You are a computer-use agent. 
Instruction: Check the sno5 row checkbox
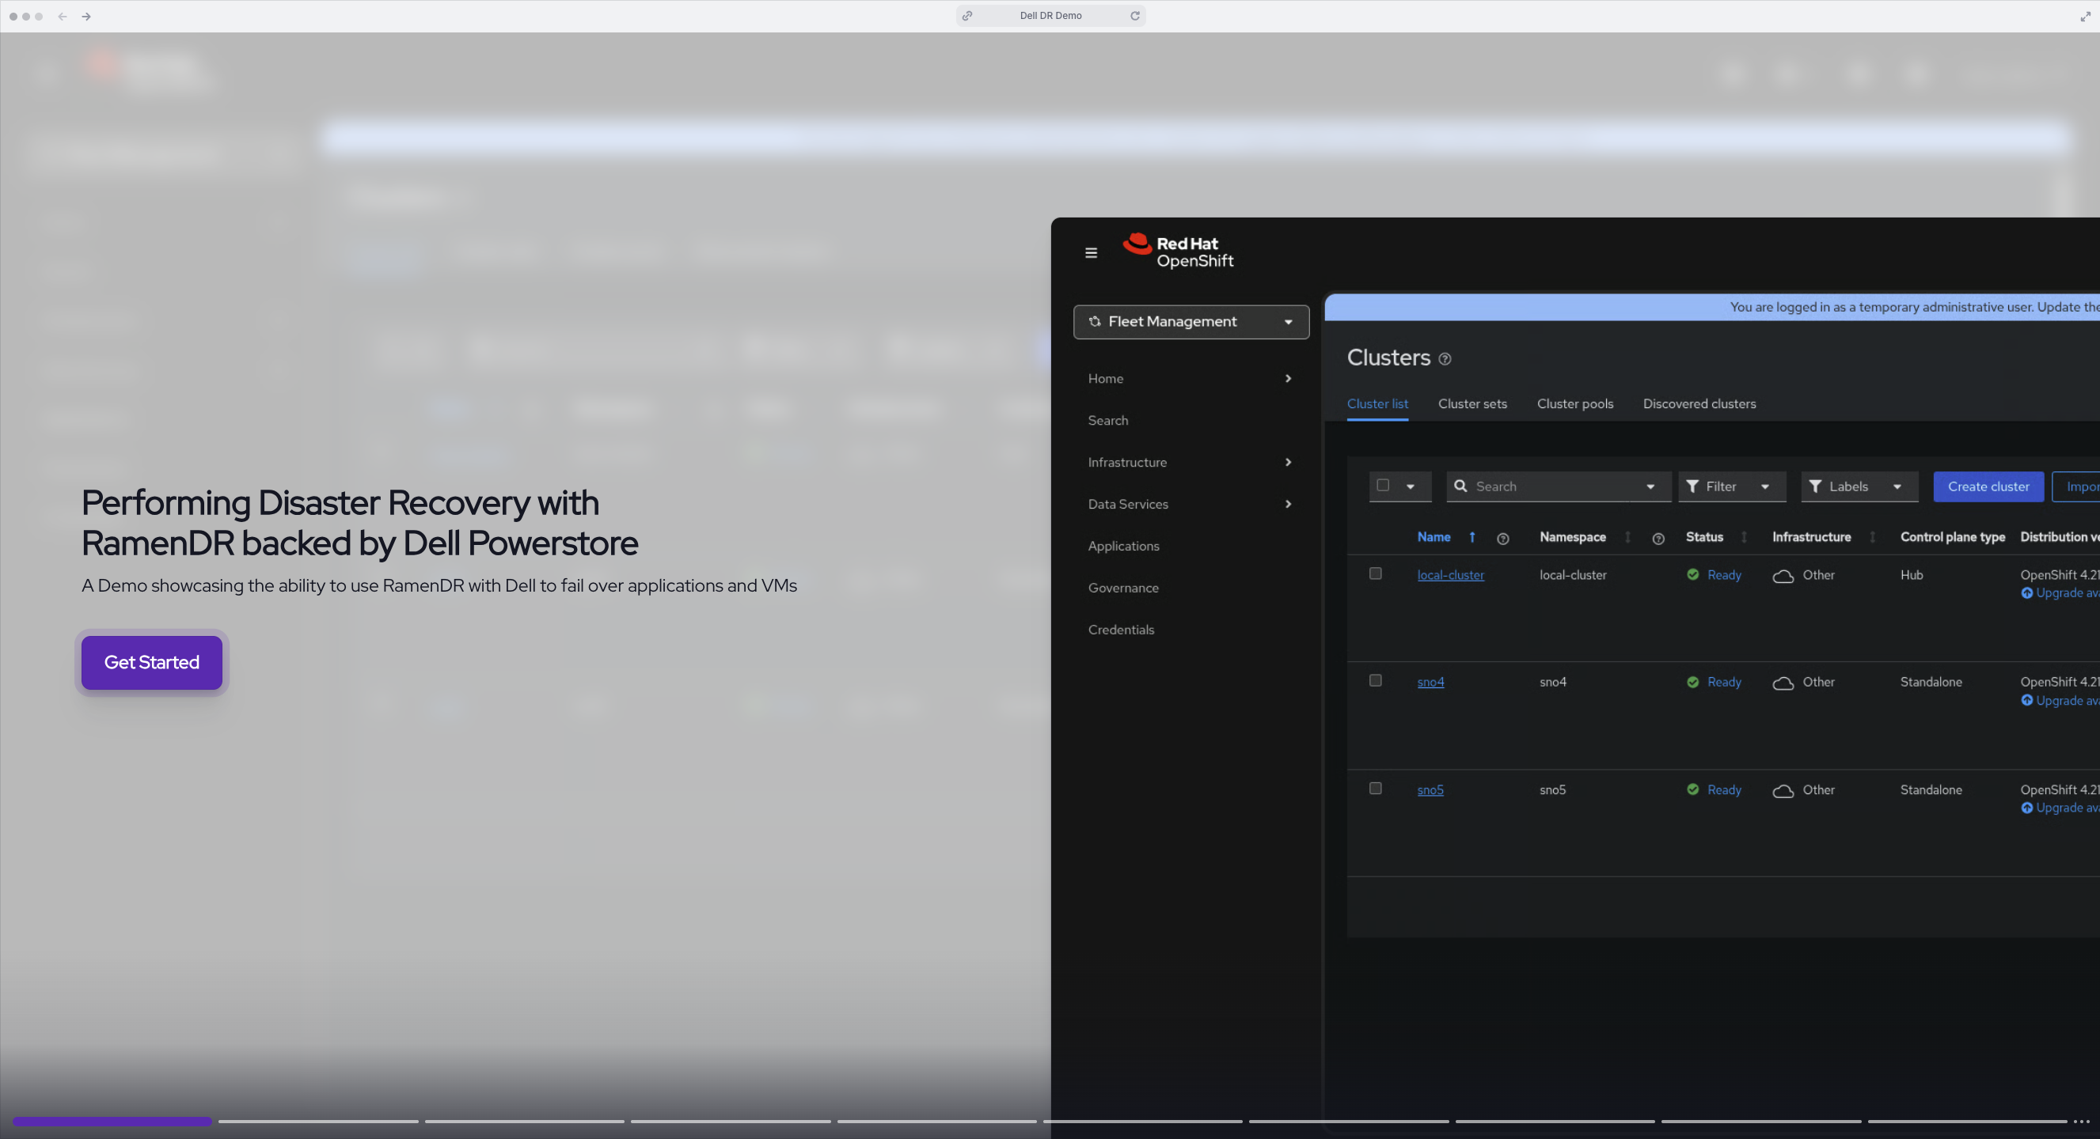[x=1375, y=788]
